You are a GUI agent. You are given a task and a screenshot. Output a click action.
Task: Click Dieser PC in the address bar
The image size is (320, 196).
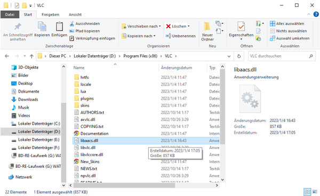click(58, 56)
